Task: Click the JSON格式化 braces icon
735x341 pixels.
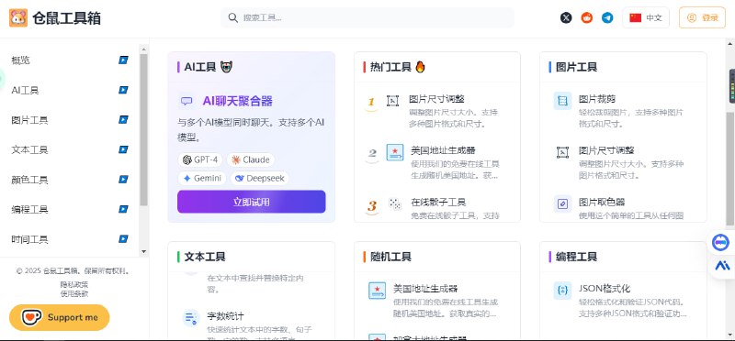Action: (x=562, y=290)
